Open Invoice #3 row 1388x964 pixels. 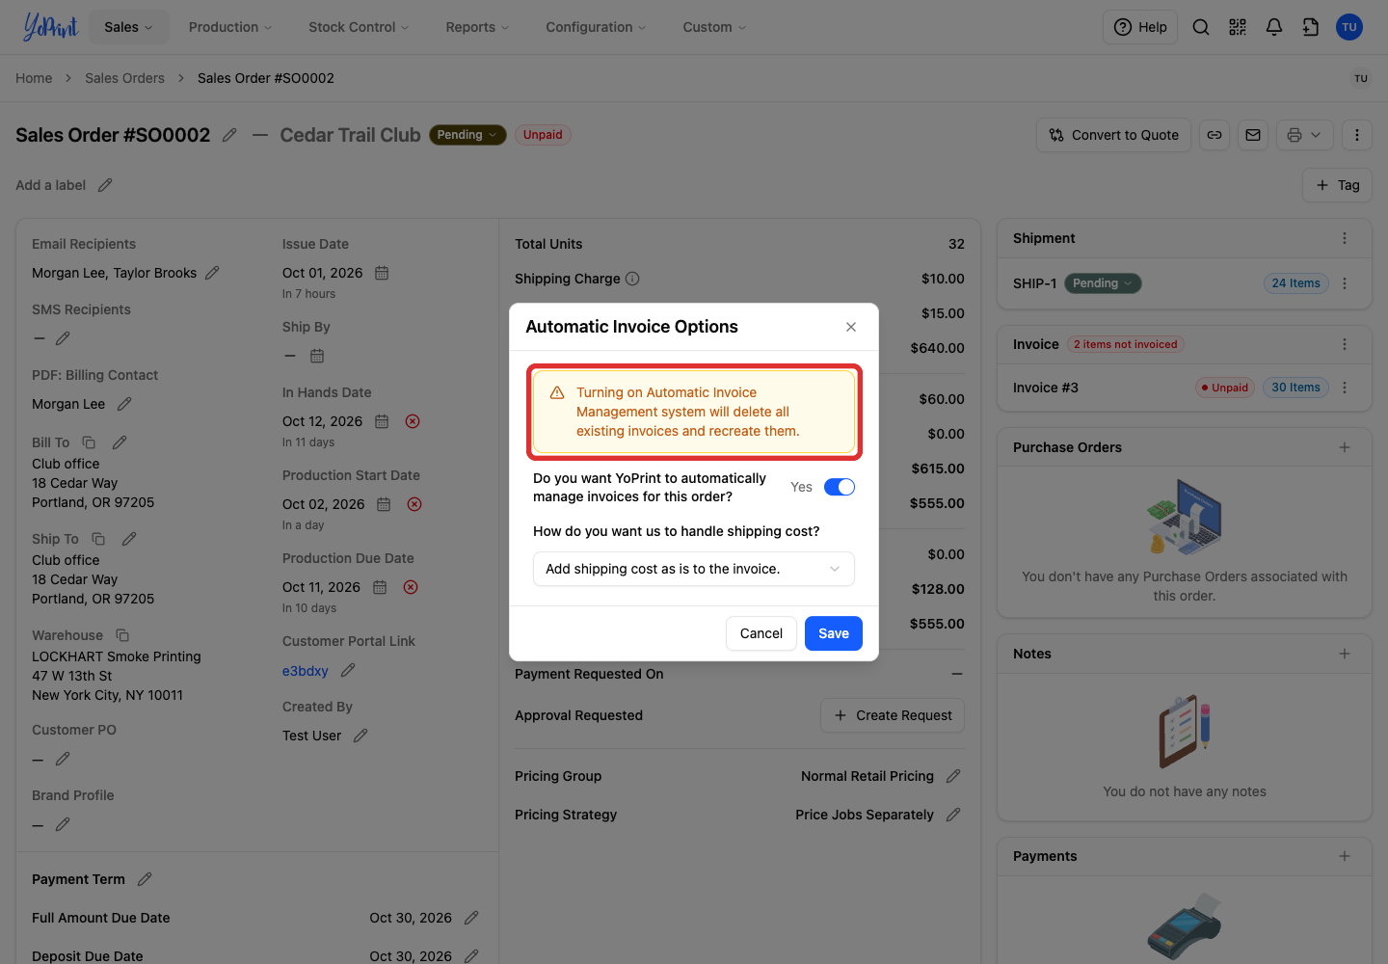click(x=1185, y=388)
